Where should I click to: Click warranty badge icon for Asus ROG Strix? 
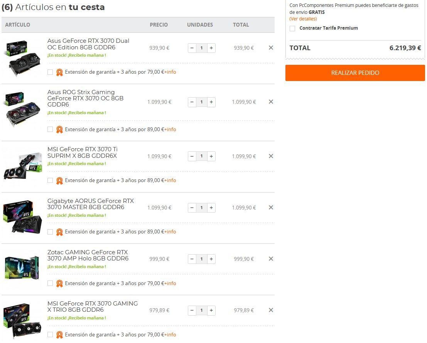(59, 130)
